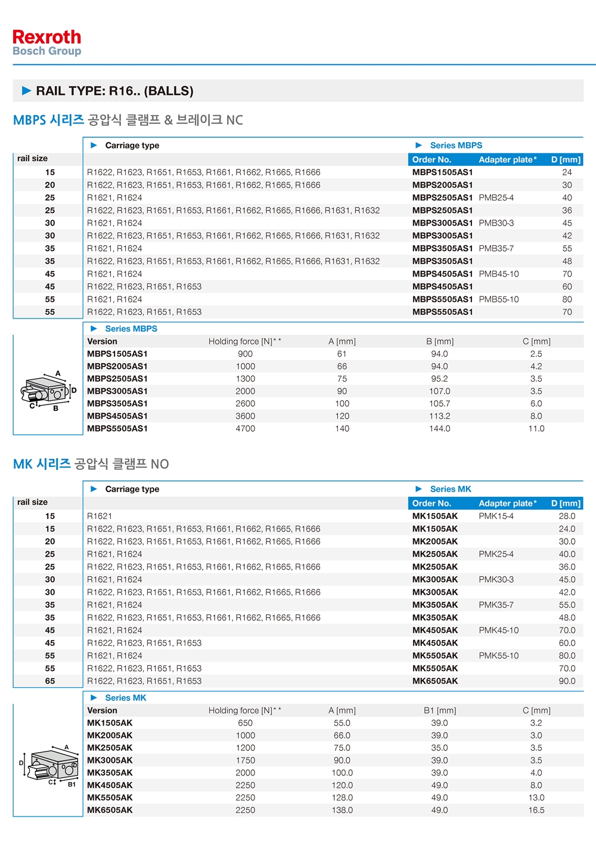This screenshot has width=596, height=844.
Task: Click the 'MBPS 시리즈 공압식 클램프 & 브레이크 NC' title
Action: [128, 120]
